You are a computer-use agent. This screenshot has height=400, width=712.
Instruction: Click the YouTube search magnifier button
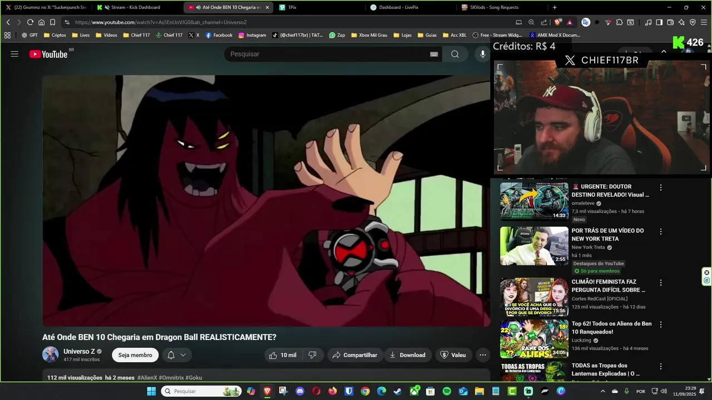455,54
